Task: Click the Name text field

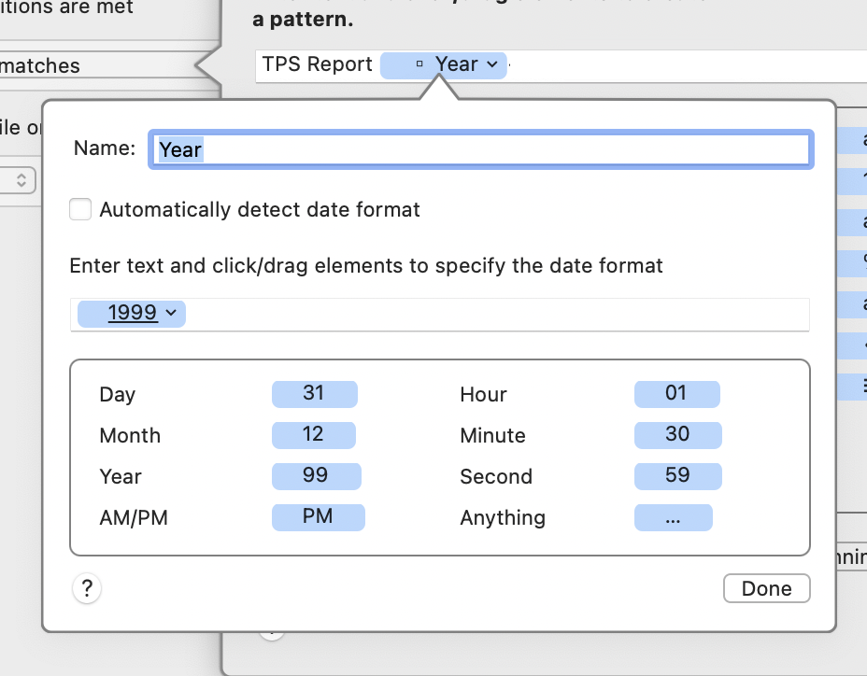Action: click(x=480, y=149)
